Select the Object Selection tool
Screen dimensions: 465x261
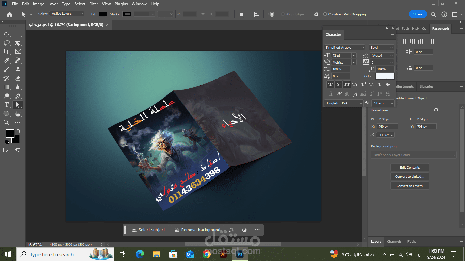[18, 43]
